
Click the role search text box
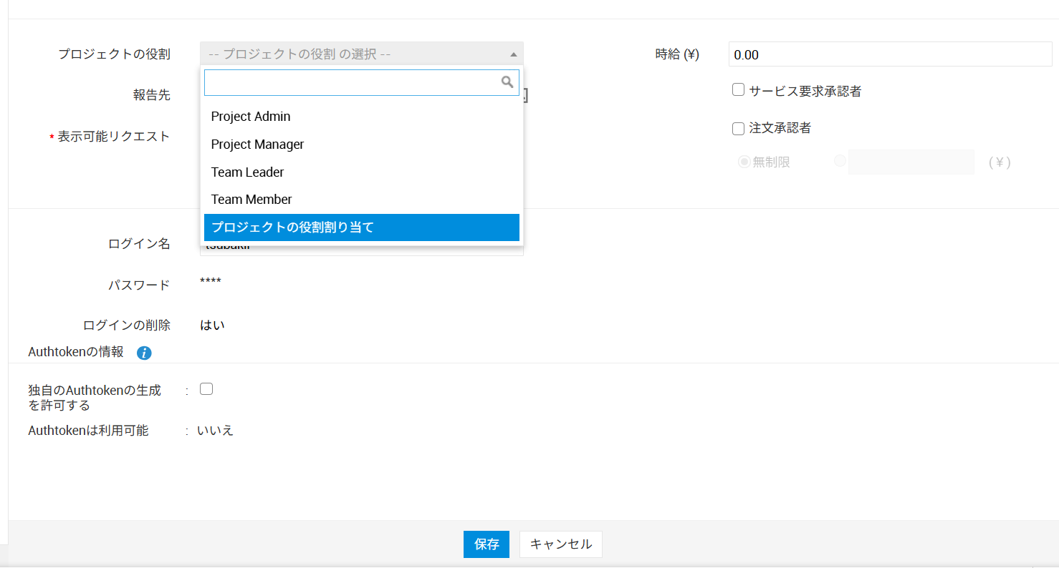click(x=353, y=82)
